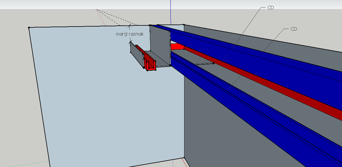Select the bright red connector block
Viewport: 342px width, 167px height.
coord(177,47)
